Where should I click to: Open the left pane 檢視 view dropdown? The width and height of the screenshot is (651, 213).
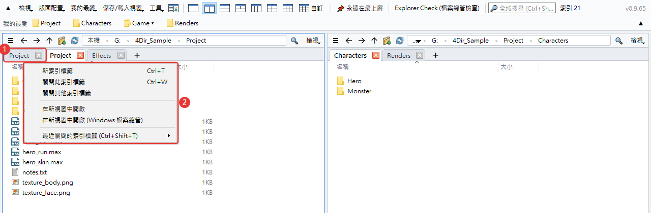(x=312, y=41)
